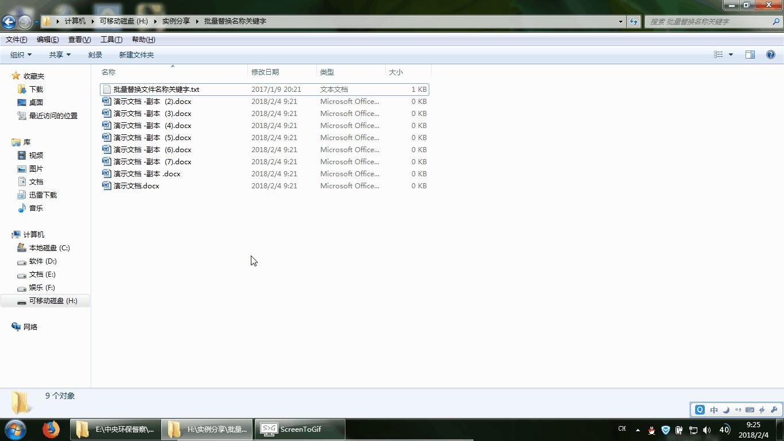The height and width of the screenshot is (441, 784).
Task: Open the volume speaker tray icon
Action: 707,430
